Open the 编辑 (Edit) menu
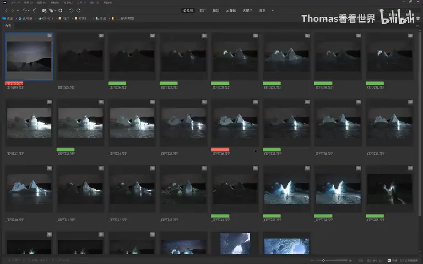423x264 pixels. click(x=29, y=2)
